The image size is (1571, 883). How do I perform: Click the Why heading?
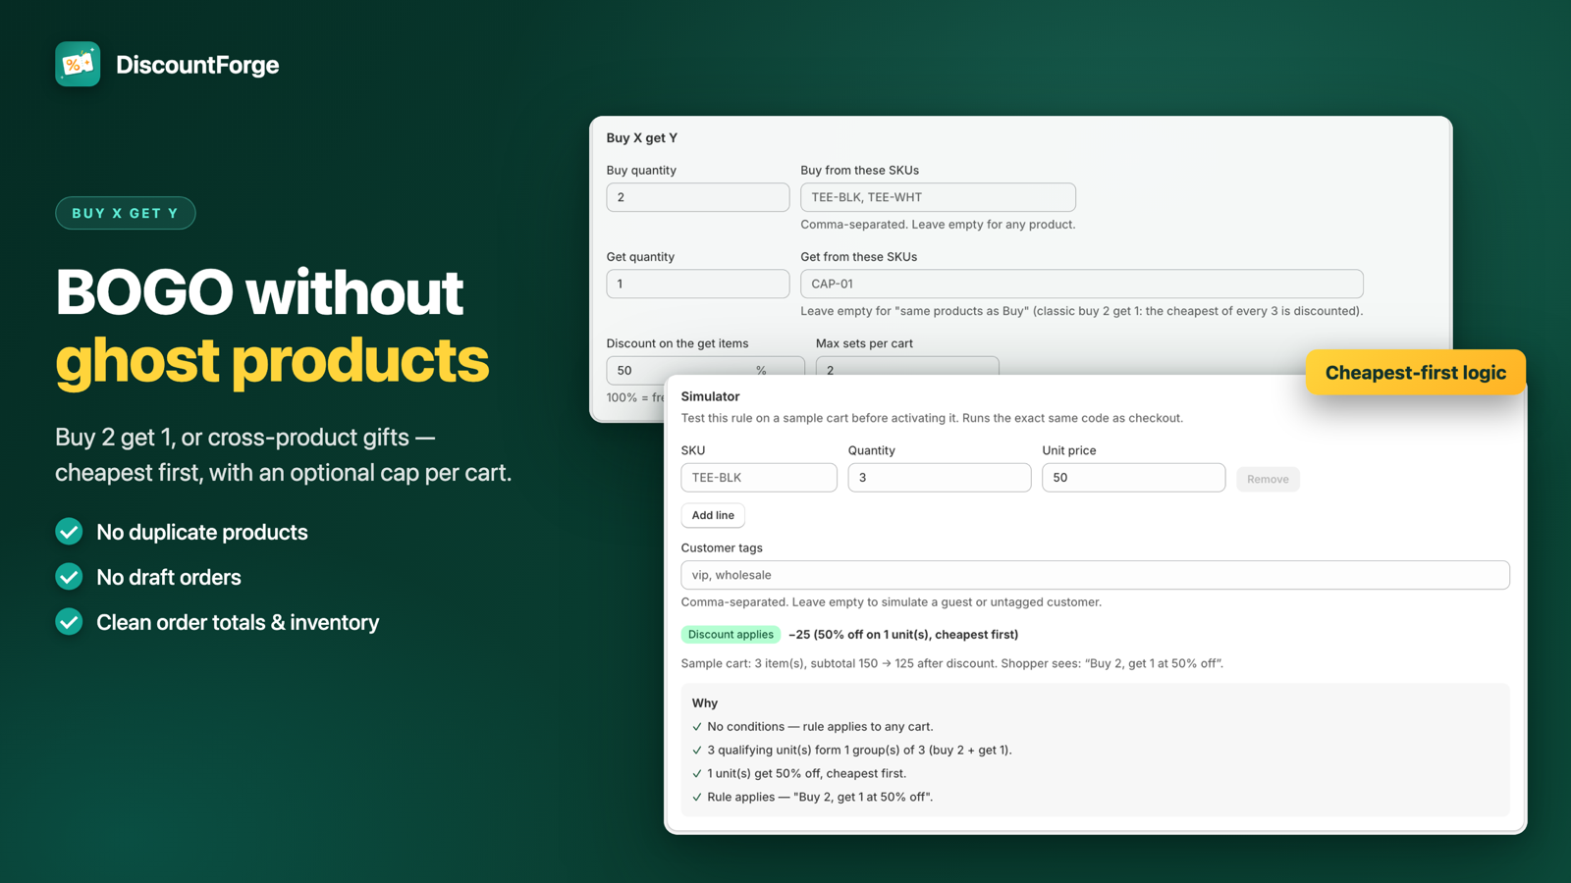click(705, 703)
